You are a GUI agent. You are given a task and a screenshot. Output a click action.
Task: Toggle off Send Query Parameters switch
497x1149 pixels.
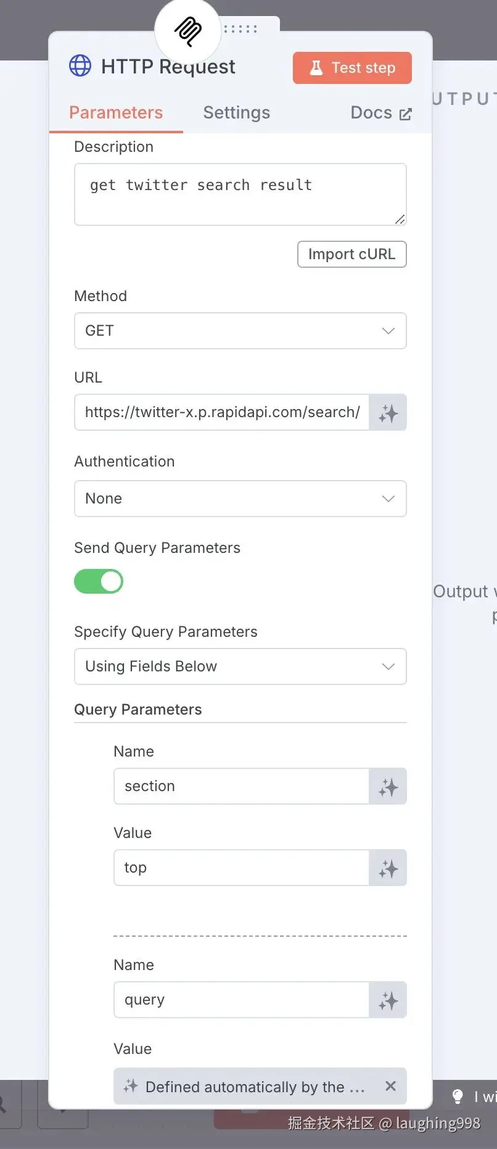99,581
